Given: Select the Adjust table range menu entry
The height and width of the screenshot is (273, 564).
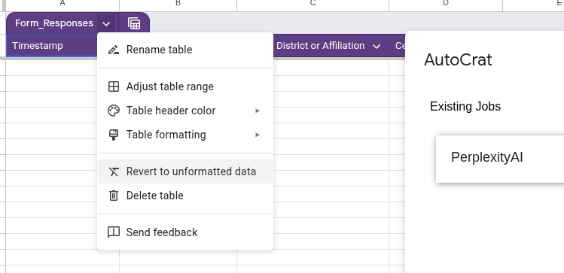Looking at the screenshot, I should point(185,86).
